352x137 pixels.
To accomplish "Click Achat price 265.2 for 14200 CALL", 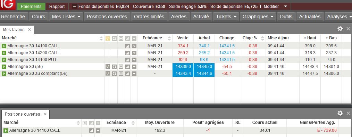I will 204,53.
